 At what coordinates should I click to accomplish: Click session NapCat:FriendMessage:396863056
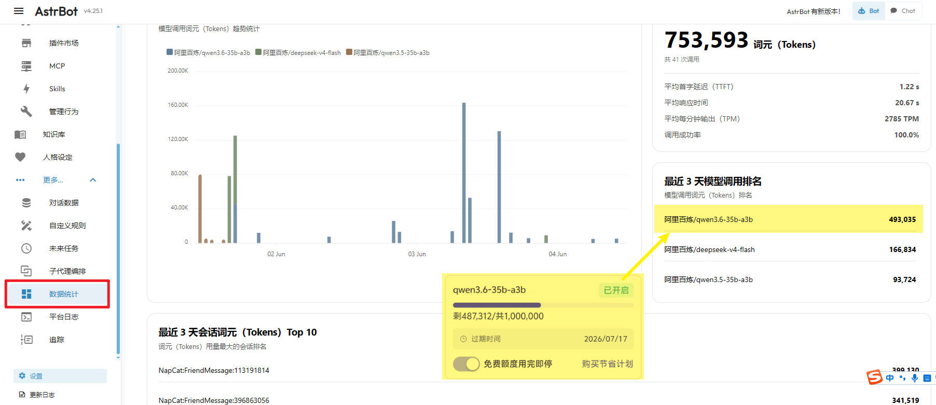click(x=214, y=400)
